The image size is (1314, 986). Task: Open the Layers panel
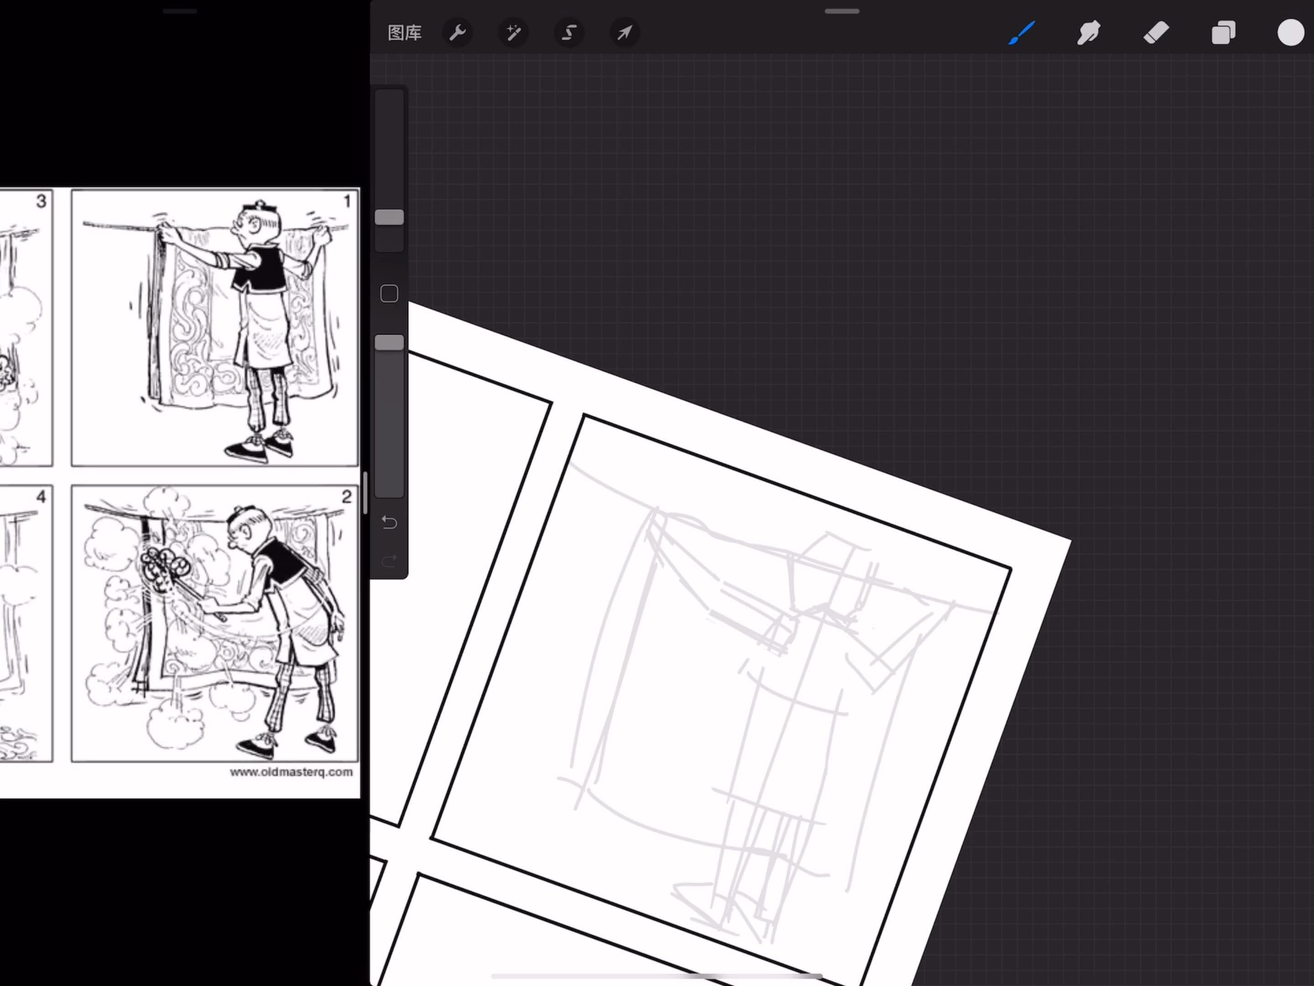[1223, 33]
